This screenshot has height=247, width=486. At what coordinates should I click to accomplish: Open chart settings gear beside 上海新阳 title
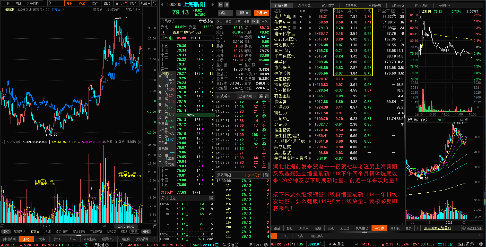(x=48, y=10)
